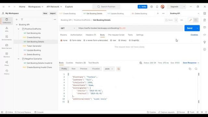Open the Send button dropdown arrow
This screenshot has width=208, height=117.
click(x=197, y=28)
